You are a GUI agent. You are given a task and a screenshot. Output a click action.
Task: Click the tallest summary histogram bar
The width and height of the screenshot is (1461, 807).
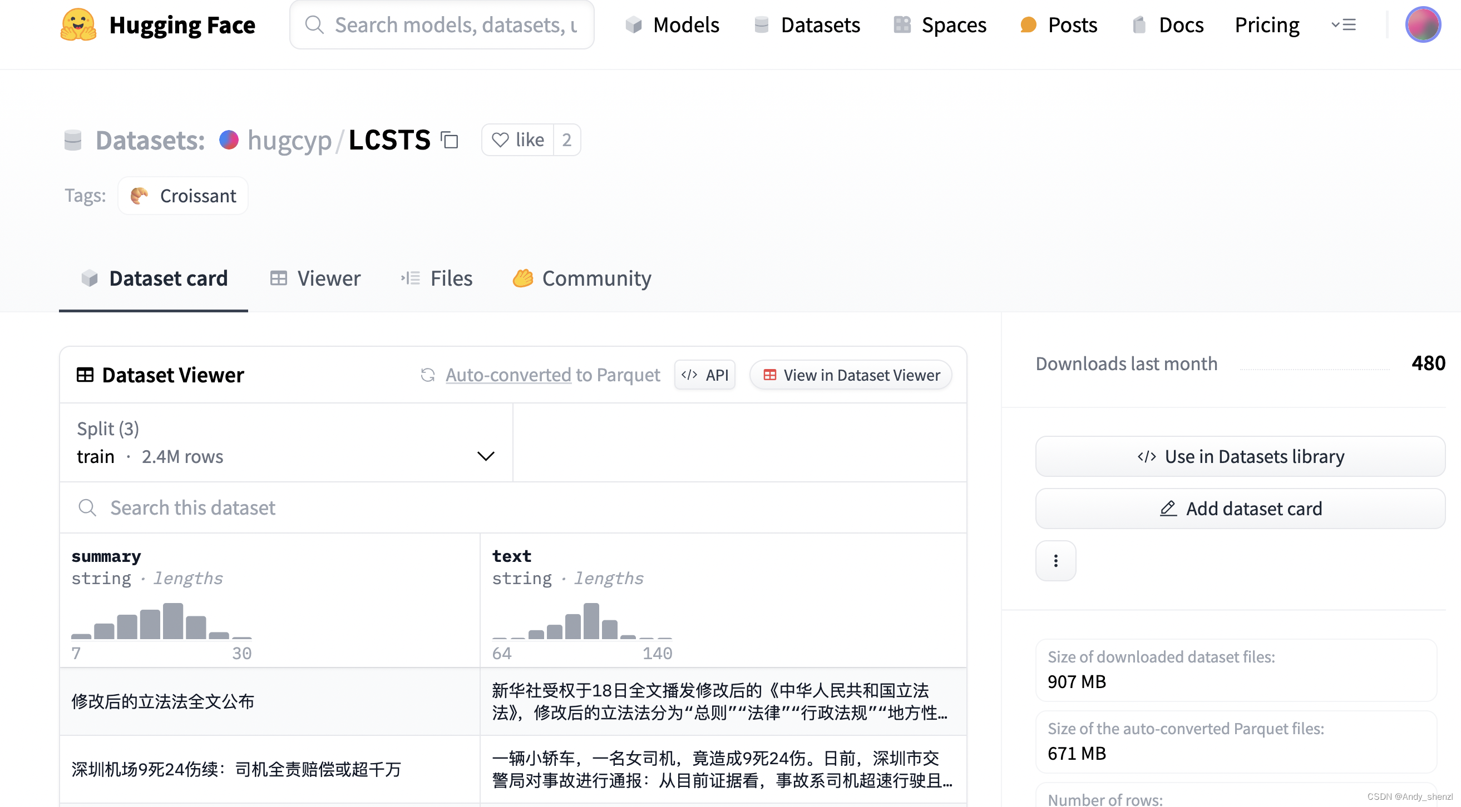click(x=173, y=621)
